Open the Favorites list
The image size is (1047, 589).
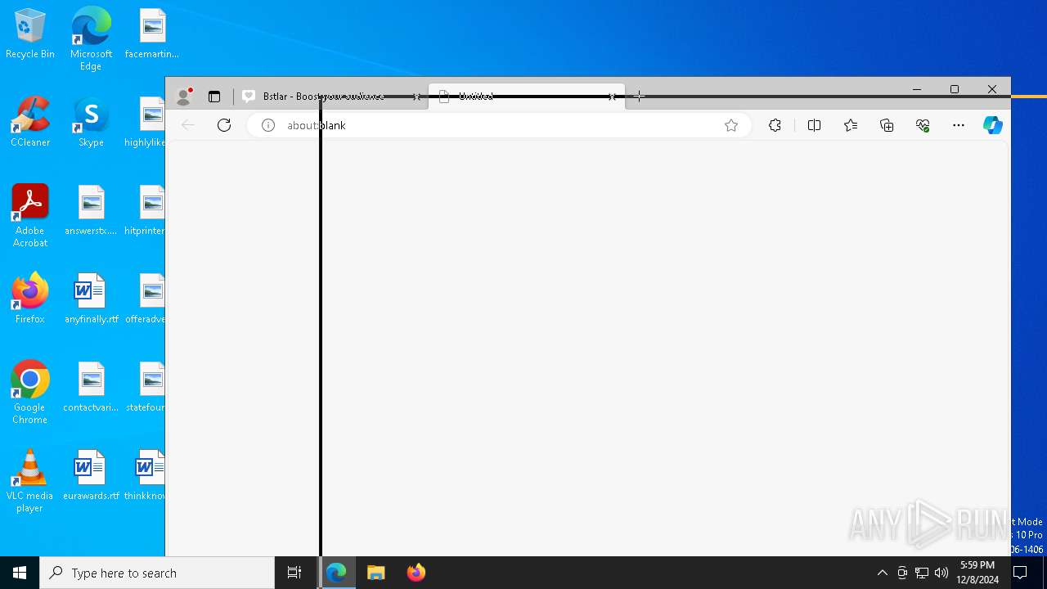(851, 125)
